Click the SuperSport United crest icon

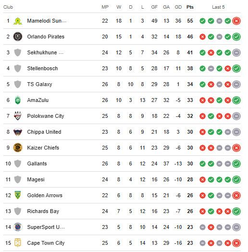tap(18, 227)
